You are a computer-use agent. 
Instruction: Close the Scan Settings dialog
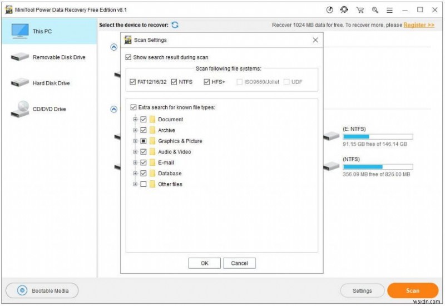pos(315,40)
